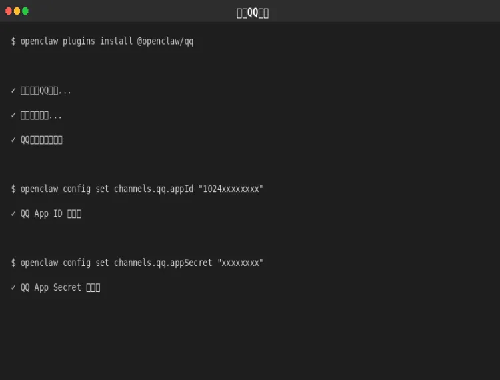Close the terminal window with red button
The height and width of the screenshot is (380, 500).
(9, 11)
